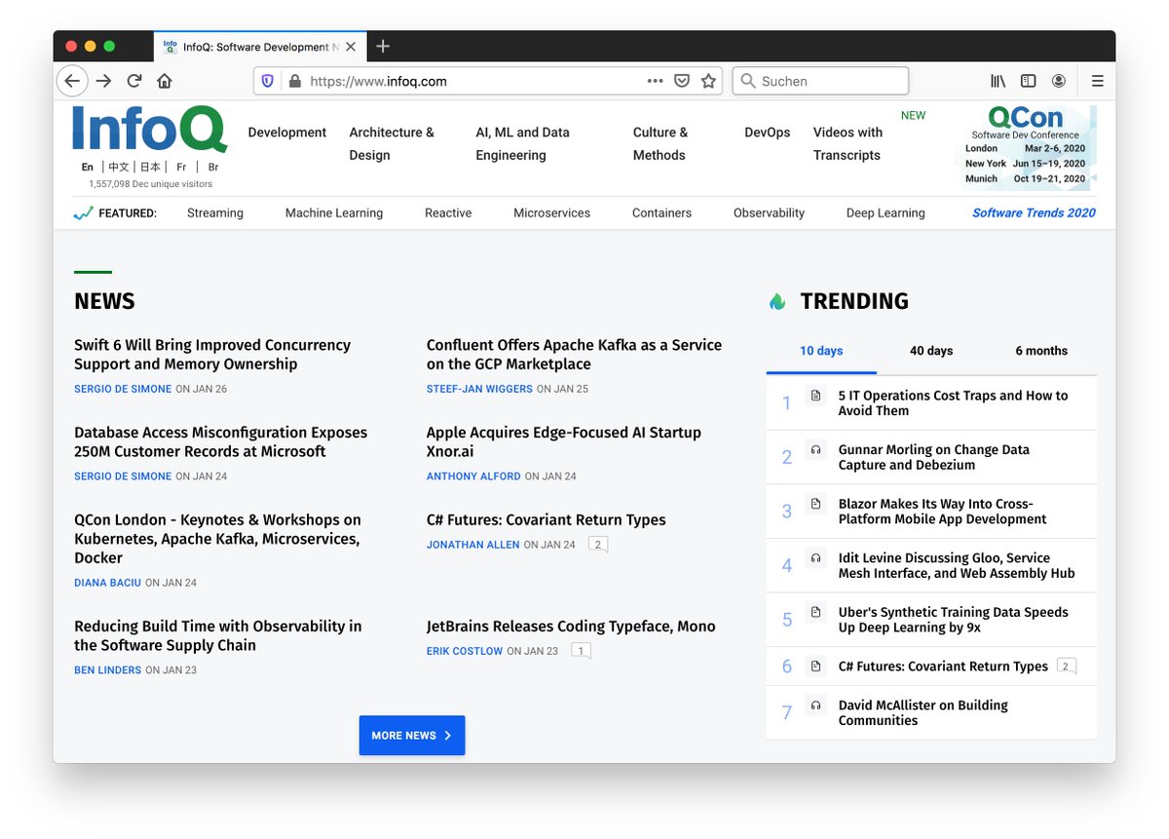Viewport: 1169px width, 839px height.
Task: Open author Diana Baciu profile
Action: coord(107,583)
